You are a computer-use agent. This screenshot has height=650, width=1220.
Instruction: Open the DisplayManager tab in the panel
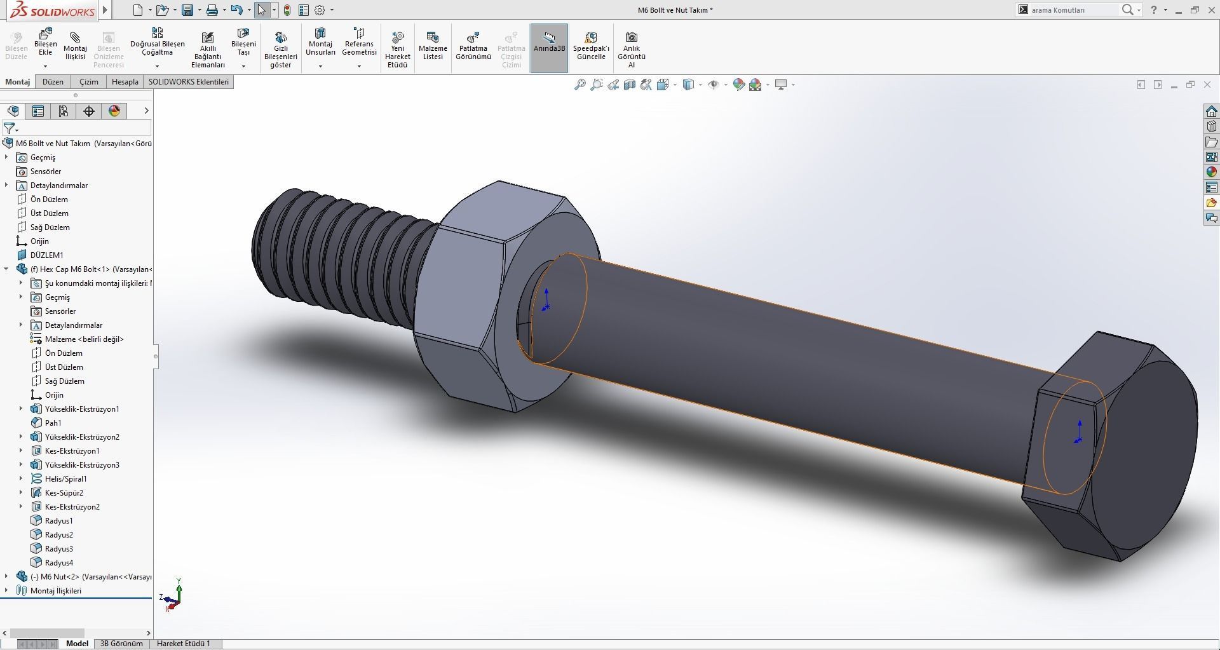tap(113, 111)
